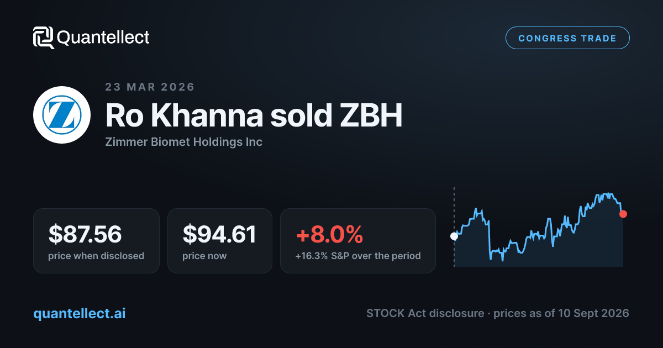Select the $94.61 price now card
This screenshot has width=663, height=348.
(220, 241)
